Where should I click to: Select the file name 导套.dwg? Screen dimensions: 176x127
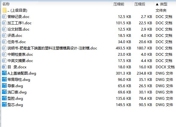click(x=15, y=86)
